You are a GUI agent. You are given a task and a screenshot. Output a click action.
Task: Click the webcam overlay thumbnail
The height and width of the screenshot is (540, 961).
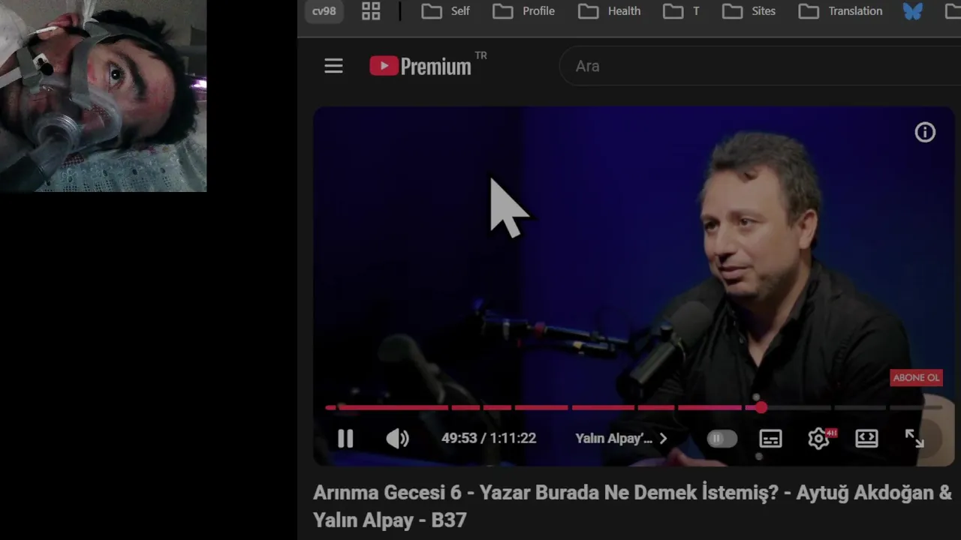point(103,96)
